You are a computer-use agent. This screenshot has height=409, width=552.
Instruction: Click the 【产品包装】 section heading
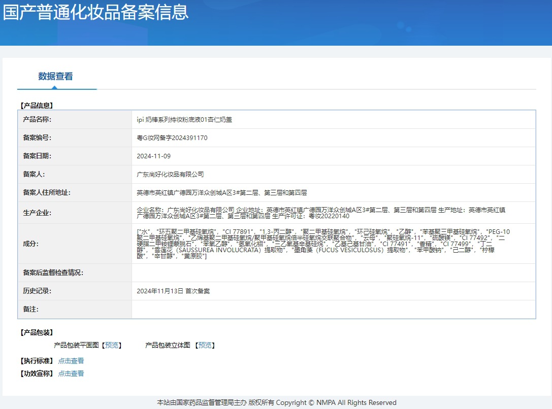[37, 333]
